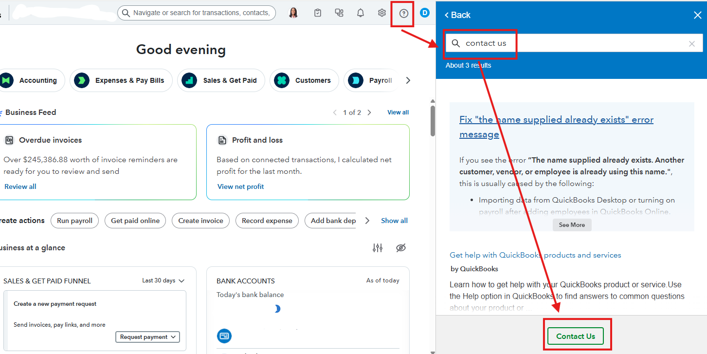The image size is (707, 354).
Task: Clear the contact us search text
Action: [x=691, y=44]
